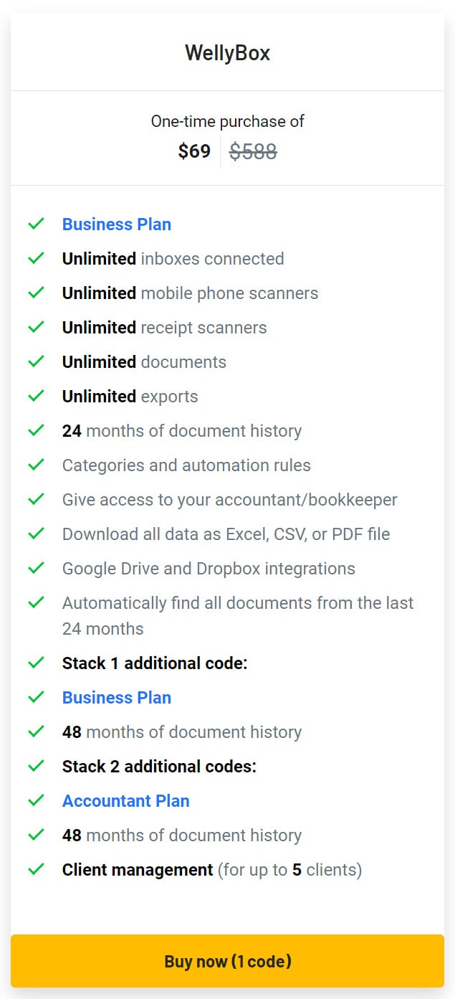Image resolution: width=455 pixels, height=999 pixels.
Task: Click checkmark beside Stack 2 additional codes
Action: pyautogui.click(x=36, y=767)
